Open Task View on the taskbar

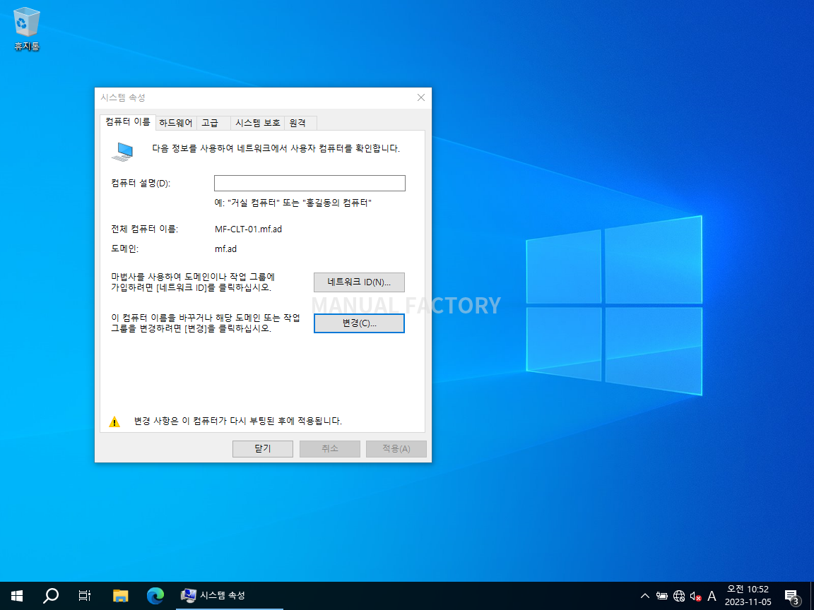pyautogui.click(x=85, y=595)
